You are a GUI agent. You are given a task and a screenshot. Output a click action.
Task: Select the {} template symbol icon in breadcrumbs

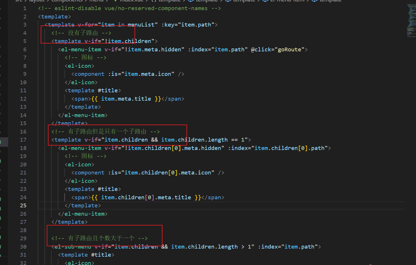pyautogui.click(x=154, y=1)
